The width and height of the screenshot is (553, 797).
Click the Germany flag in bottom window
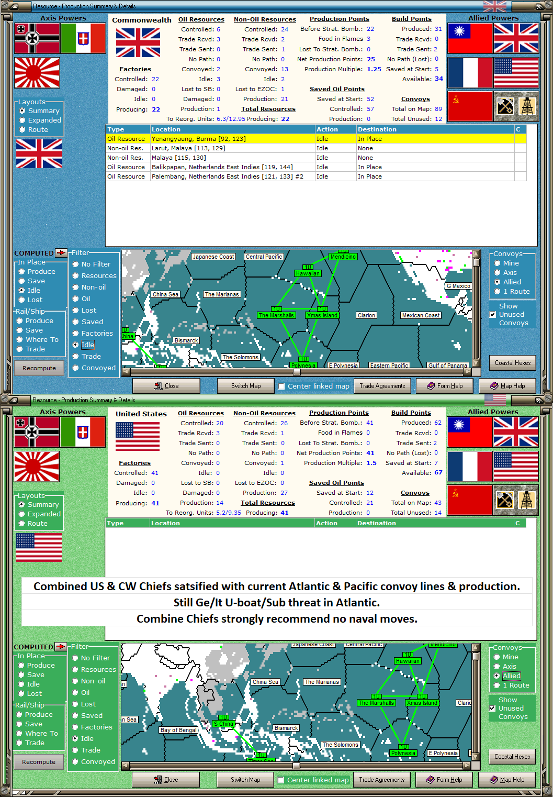(x=37, y=432)
